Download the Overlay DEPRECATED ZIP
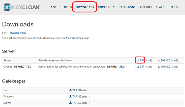This screenshot has height=107, width=185. pyautogui.click(x=142, y=66)
